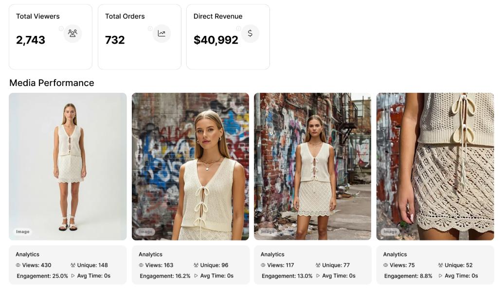Viewport: 504px width, 291px height.
Task: Click the Total Viewers people icon
Action: [72, 34]
